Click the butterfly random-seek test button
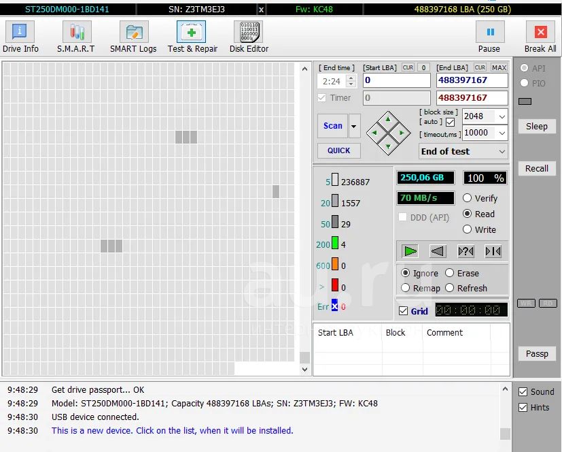This screenshot has width=562, height=452. (x=466, y=251)
